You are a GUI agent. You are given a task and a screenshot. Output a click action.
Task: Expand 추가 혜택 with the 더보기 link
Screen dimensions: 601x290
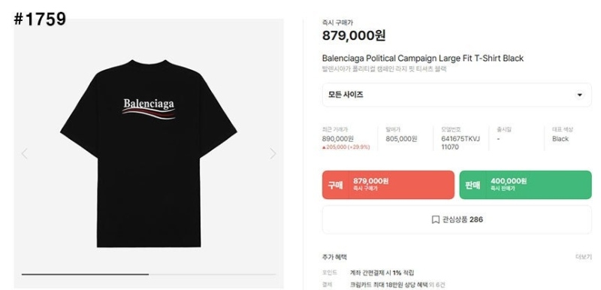[x=584, y=257]
